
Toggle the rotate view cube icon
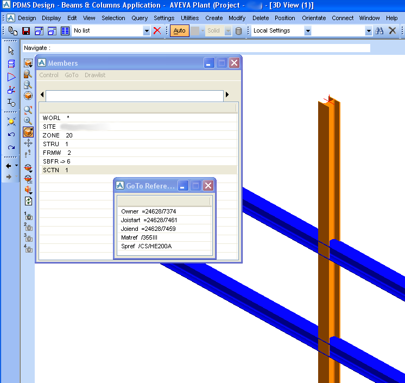(x=28, y=132)
